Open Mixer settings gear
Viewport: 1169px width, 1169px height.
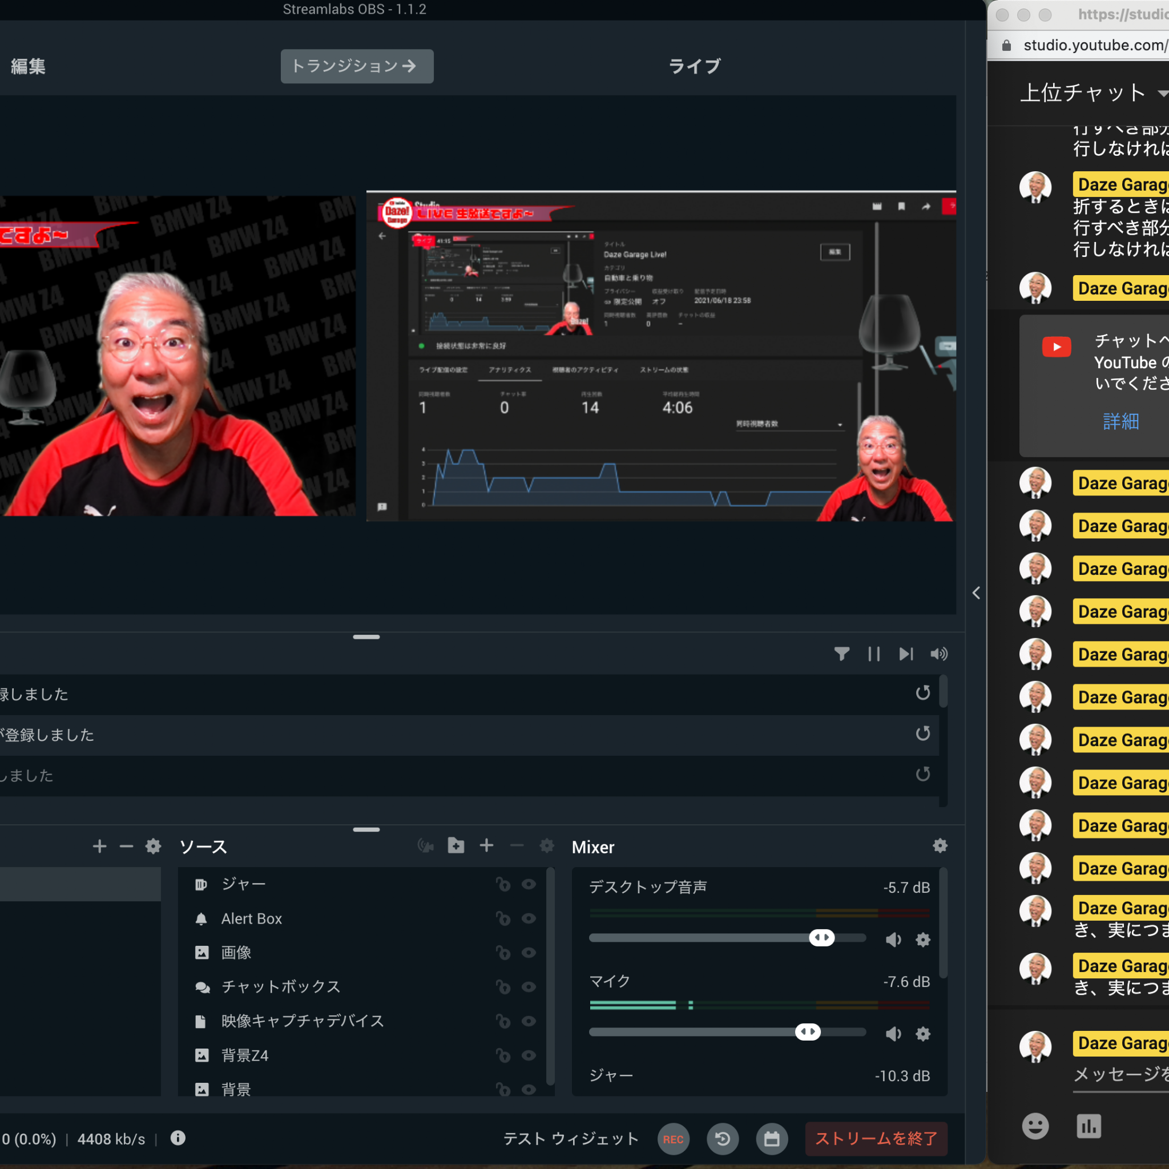(x=940, y=845)
